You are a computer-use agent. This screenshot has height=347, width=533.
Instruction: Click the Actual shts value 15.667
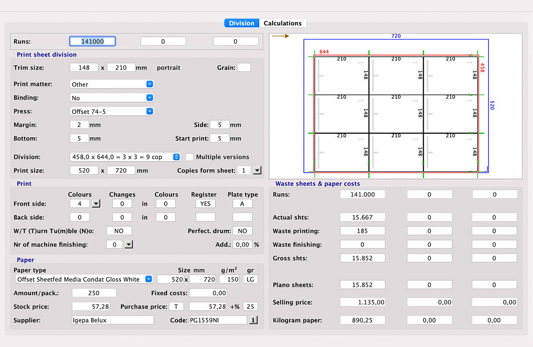[x=362, y=217]
